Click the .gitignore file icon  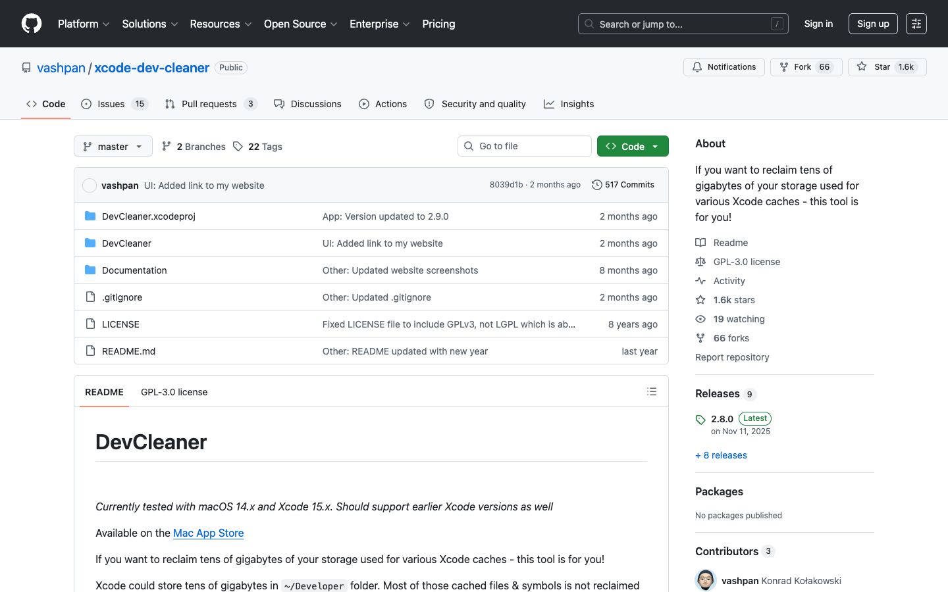click(x=90, y=297)
